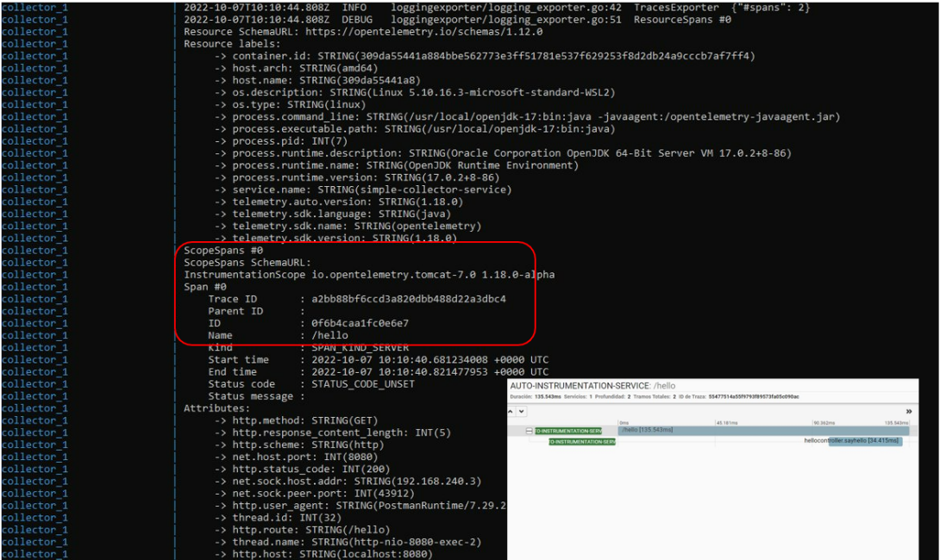Click the double-chevron icon in trace viewer

tap(909, 412)
